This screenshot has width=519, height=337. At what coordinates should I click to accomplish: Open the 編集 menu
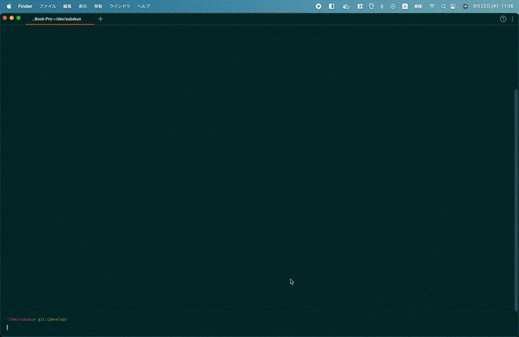pos(67,6)
